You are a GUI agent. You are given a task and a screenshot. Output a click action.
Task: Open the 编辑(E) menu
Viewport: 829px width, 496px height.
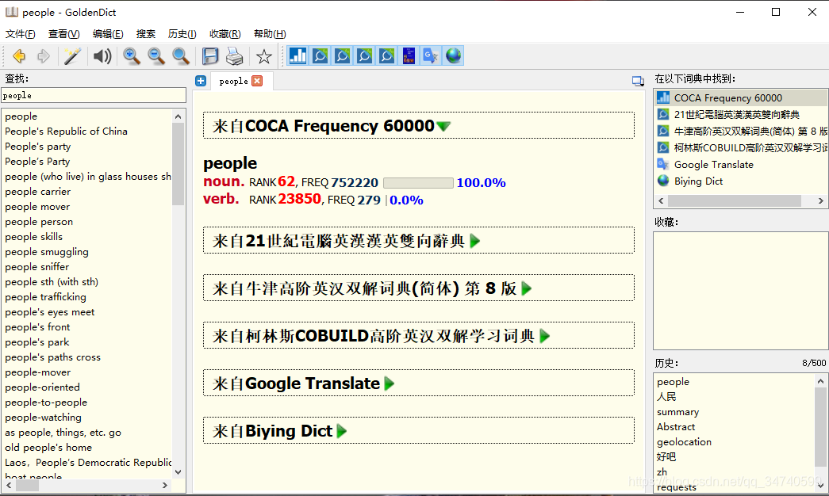(x=108, y=34)
